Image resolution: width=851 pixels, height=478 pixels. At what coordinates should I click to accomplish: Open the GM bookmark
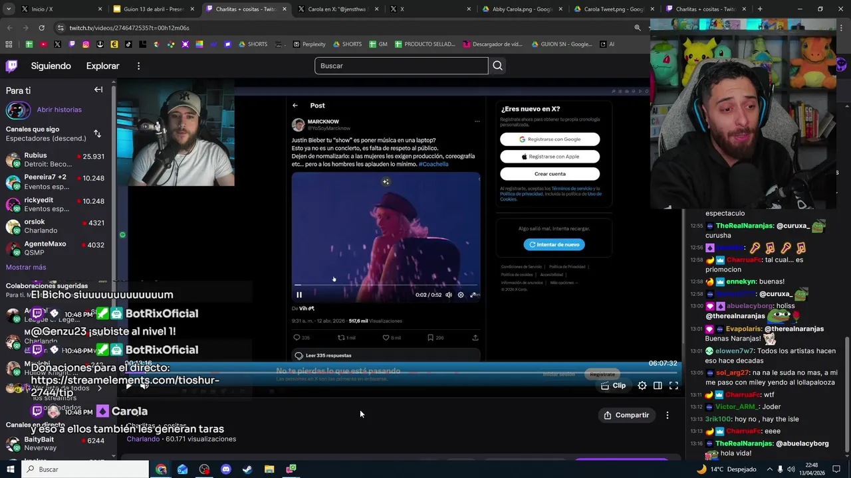pyautogui.click(x=378, y=44)
